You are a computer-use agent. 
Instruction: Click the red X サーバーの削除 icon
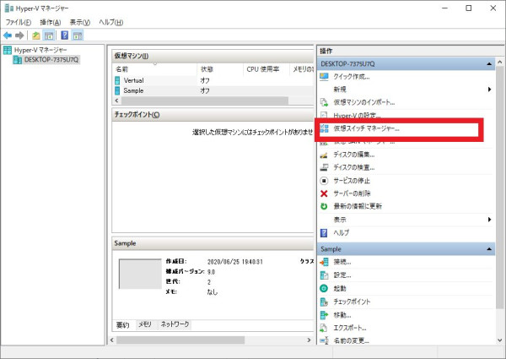324,193
